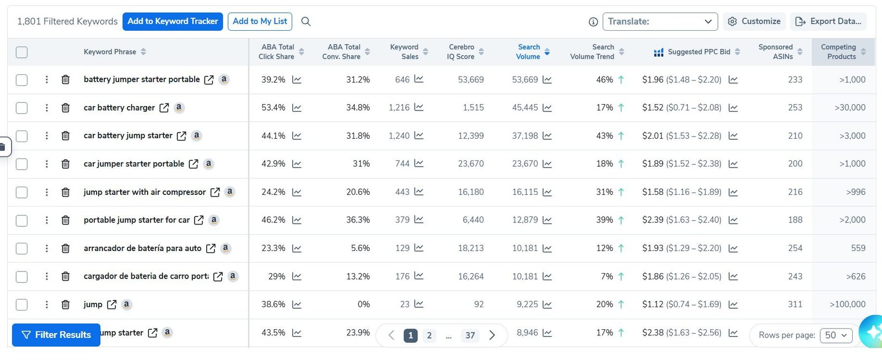882x360 pixels.
Task: Show keyword sales chart for 'car battery charger'
Action: [x=419, y=107]
